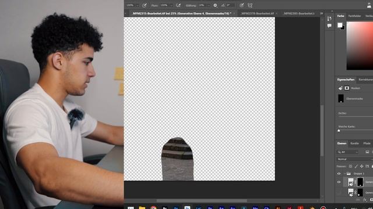The width and height of the screenshot is (373, 209).
Task: Switch to the Pfade tab
Action: [x=367, y=143]
